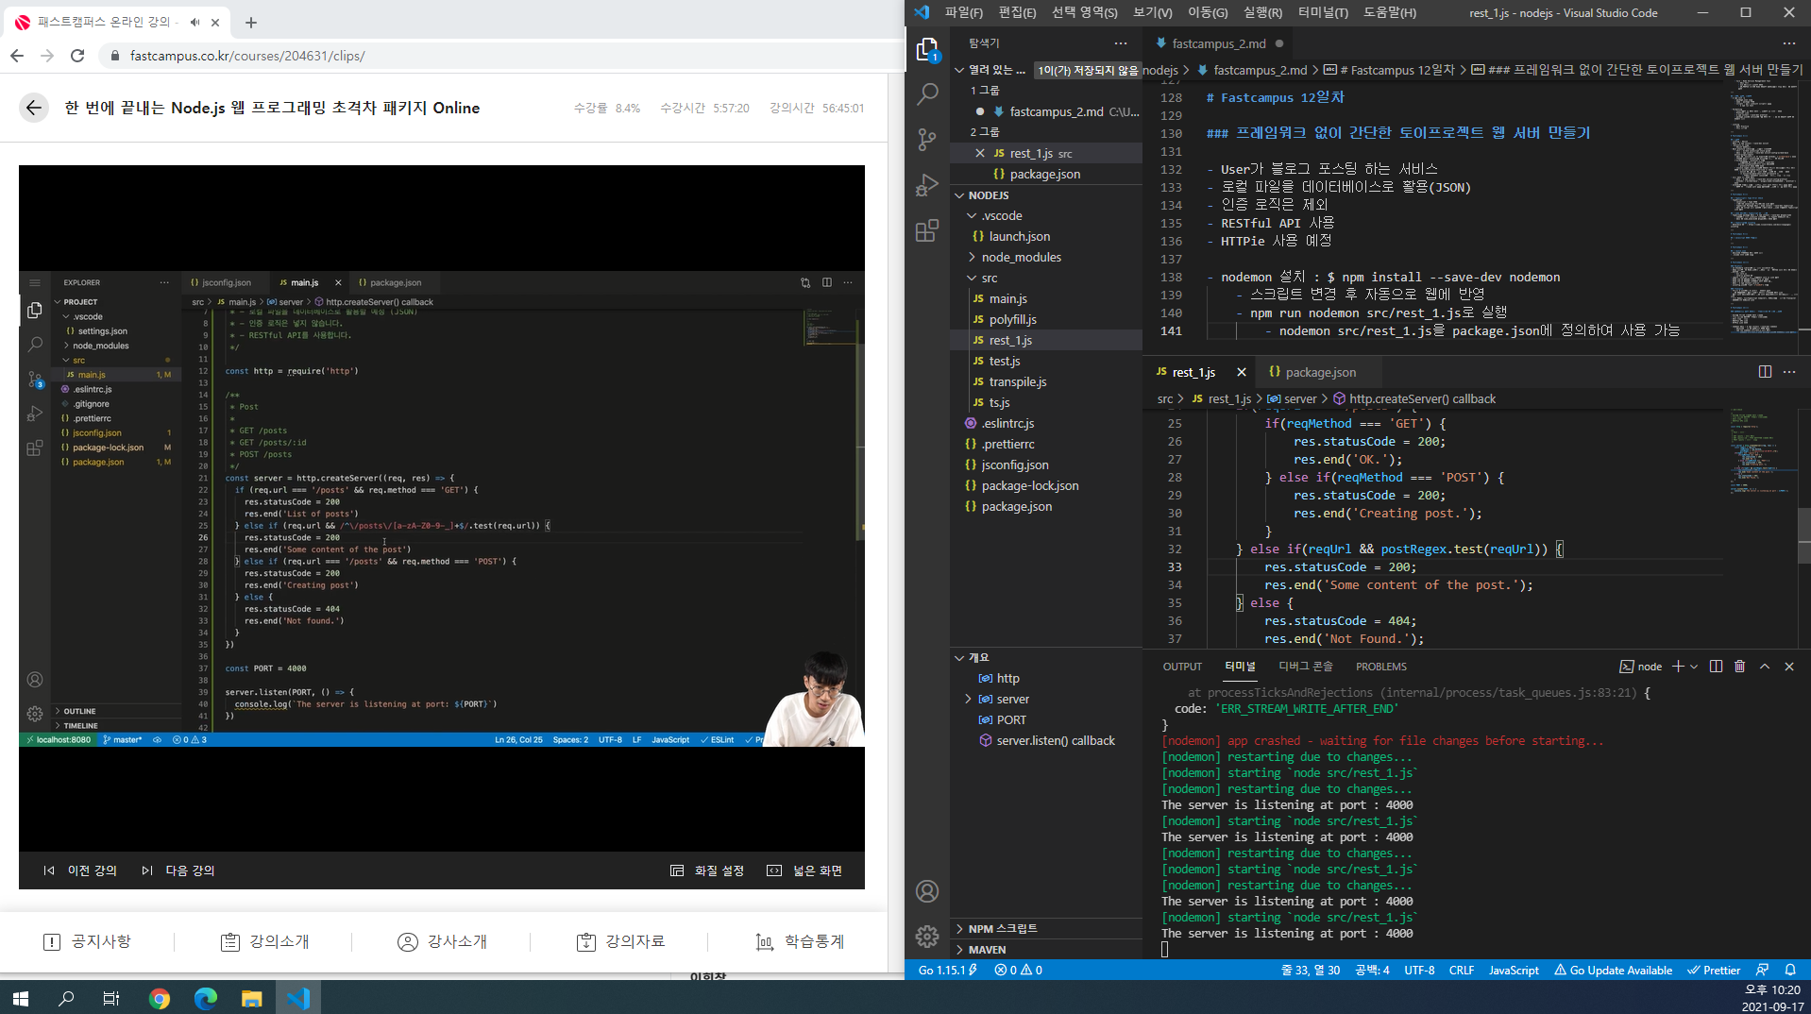Collapse the NODEJS folder section
The width and height of the screenshot is (1811, 1014).
click(959, 195)
